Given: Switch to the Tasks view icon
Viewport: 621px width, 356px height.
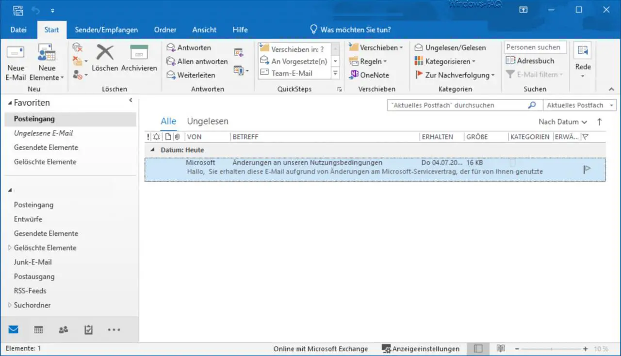Looking at the screenshot, I should coord(88,330).
